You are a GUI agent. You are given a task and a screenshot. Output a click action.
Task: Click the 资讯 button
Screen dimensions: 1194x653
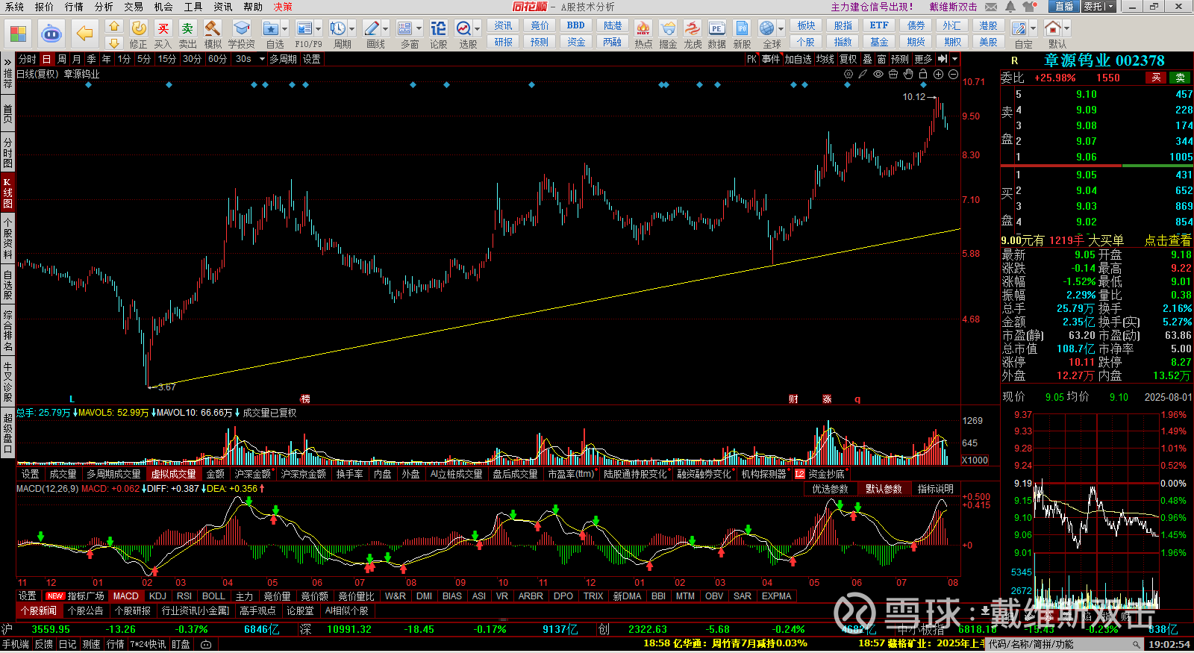coord(503,25)
